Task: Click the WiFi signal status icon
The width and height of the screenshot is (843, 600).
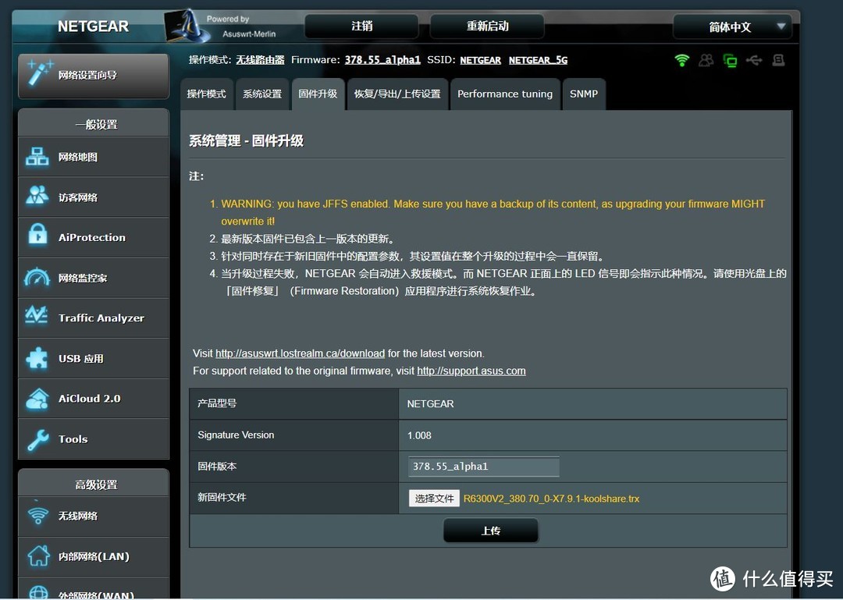Action: click(682, 60)
